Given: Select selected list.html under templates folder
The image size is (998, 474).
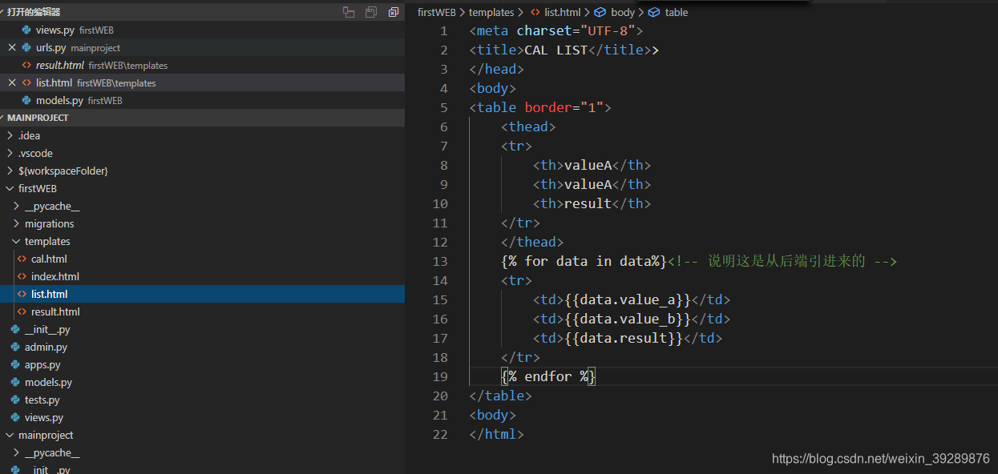Looking at the screenshot, I should (x=202, y=294).
